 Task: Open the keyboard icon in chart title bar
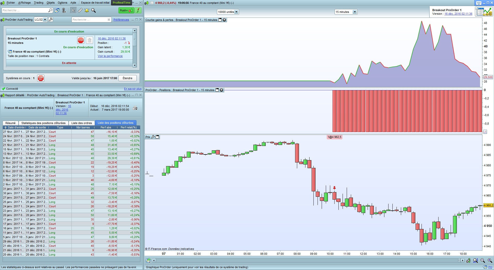tap(479, 3)
